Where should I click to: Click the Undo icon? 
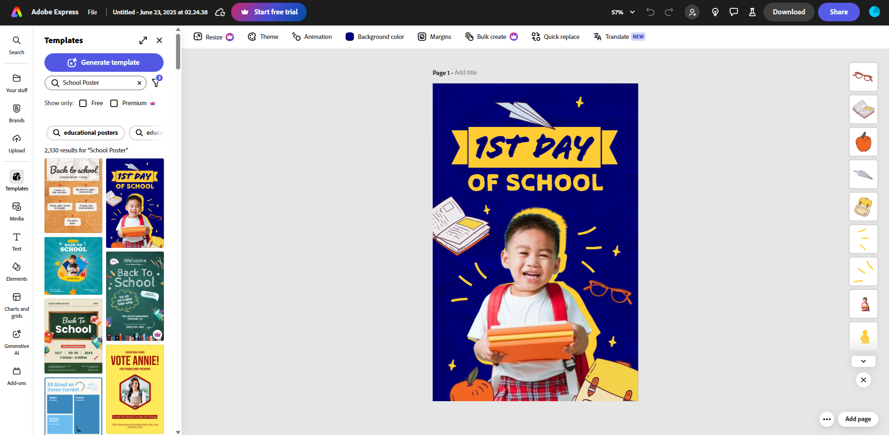[650, 12]
